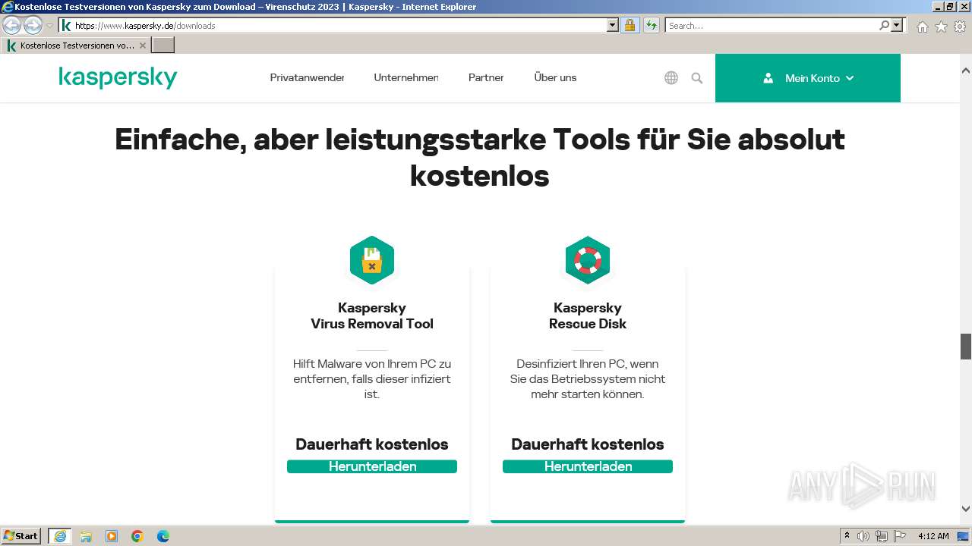972x546 pixels.
Task: Open File Explorer from taskbar
Action: [86, 536]
